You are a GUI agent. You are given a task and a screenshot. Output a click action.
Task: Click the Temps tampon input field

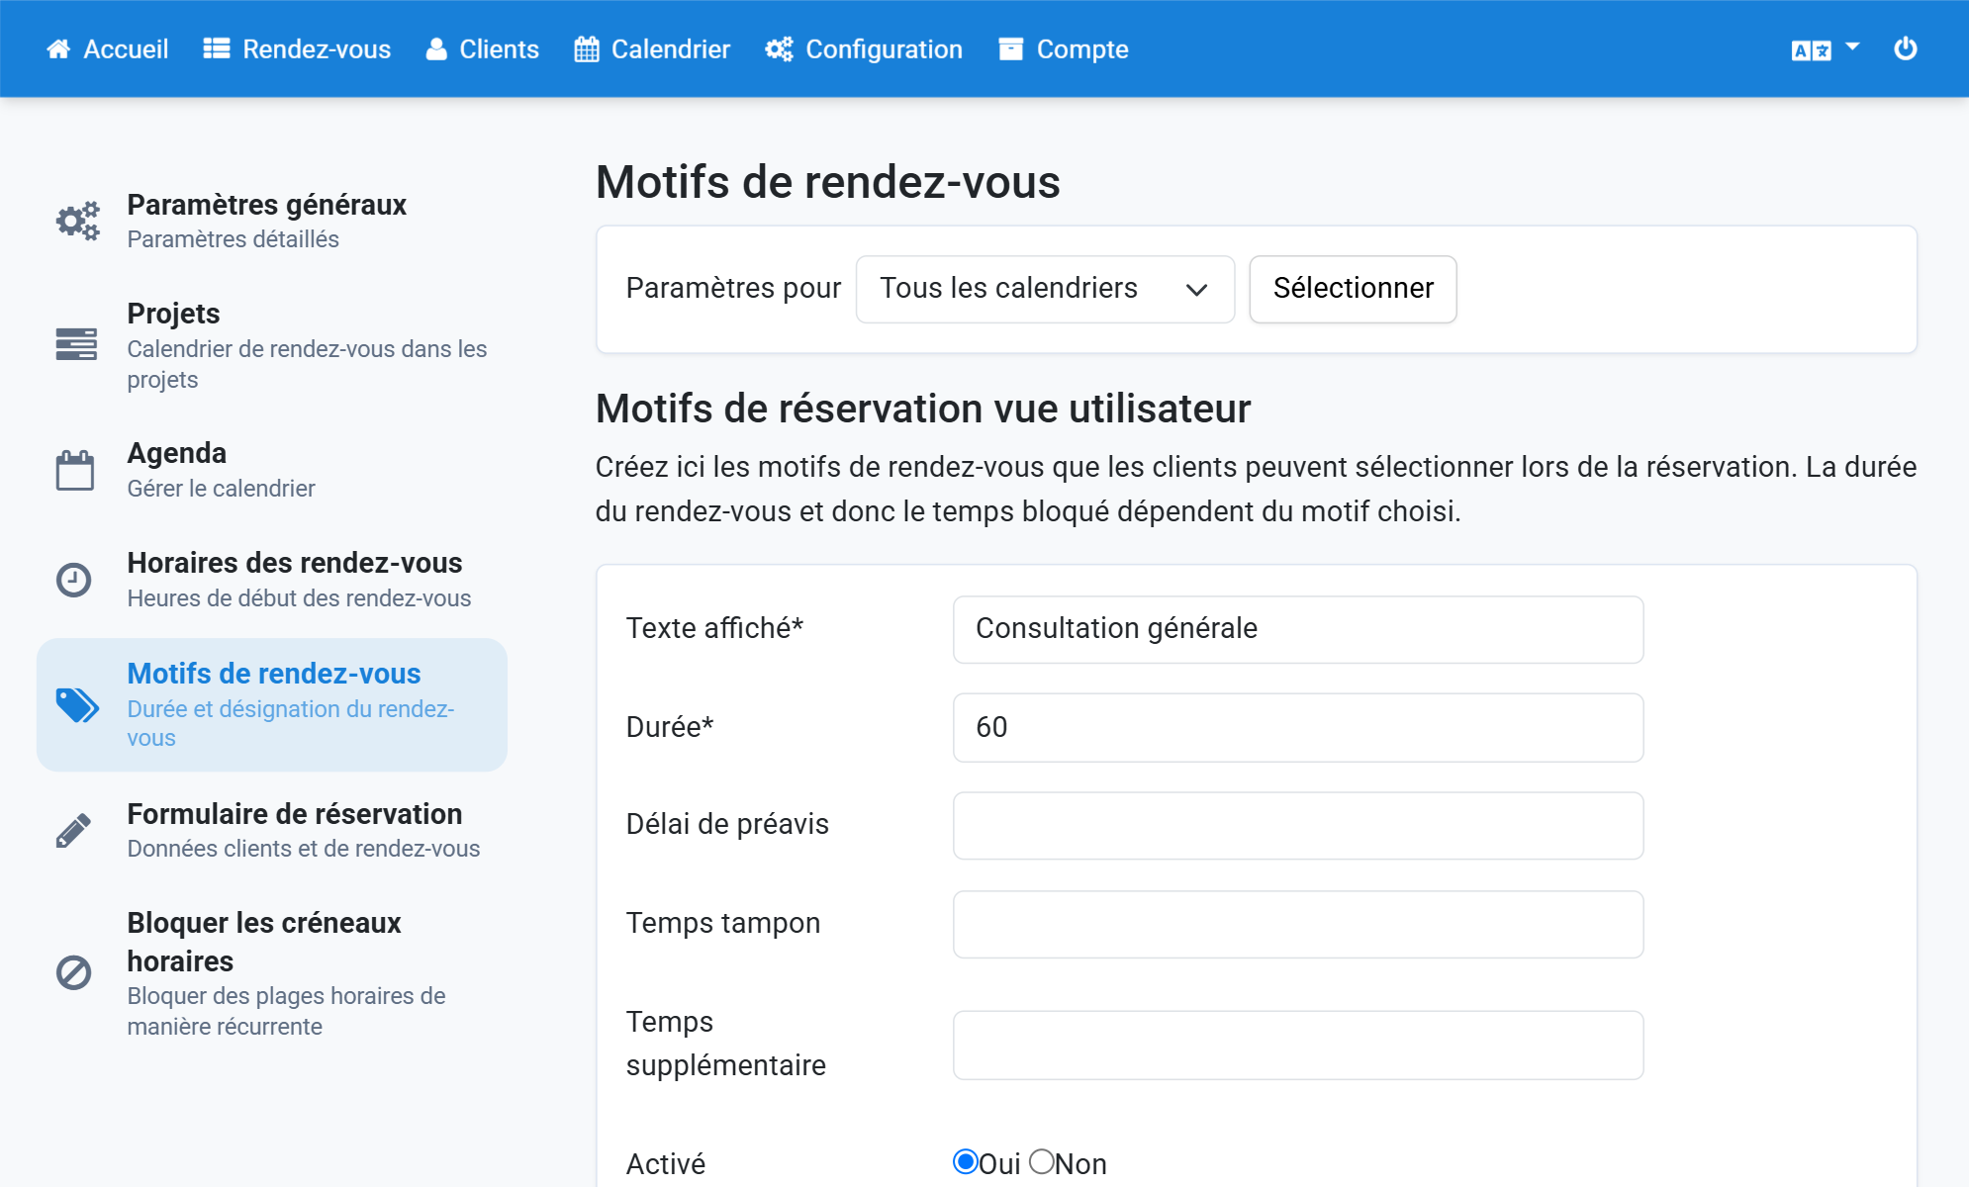[1298, 925]
